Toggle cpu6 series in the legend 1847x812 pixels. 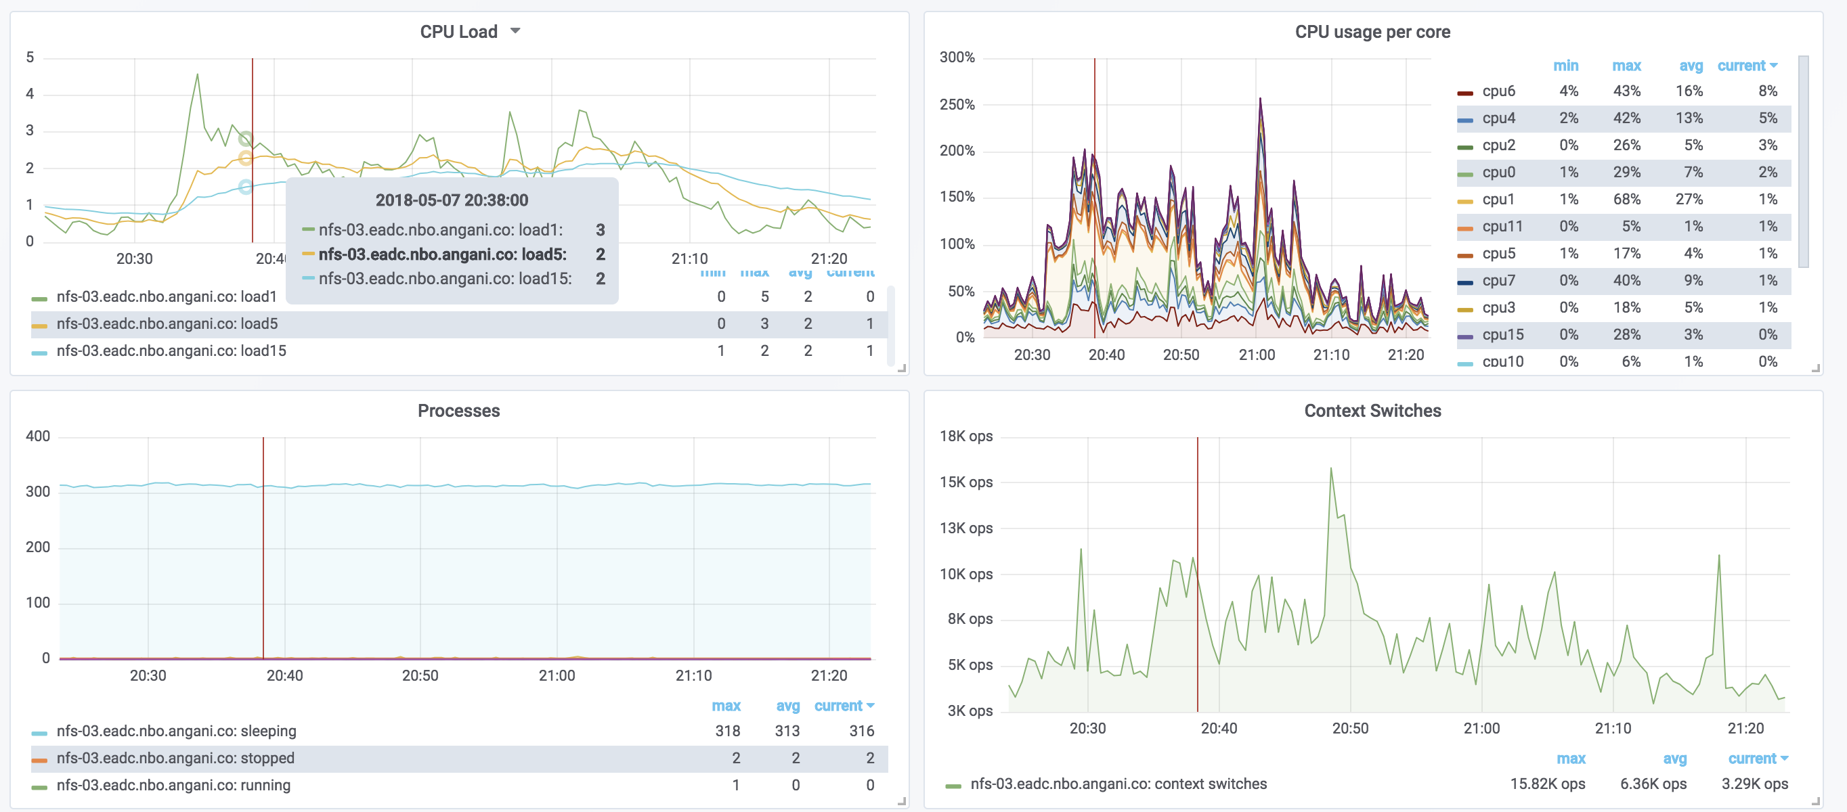click(1498, 91)
